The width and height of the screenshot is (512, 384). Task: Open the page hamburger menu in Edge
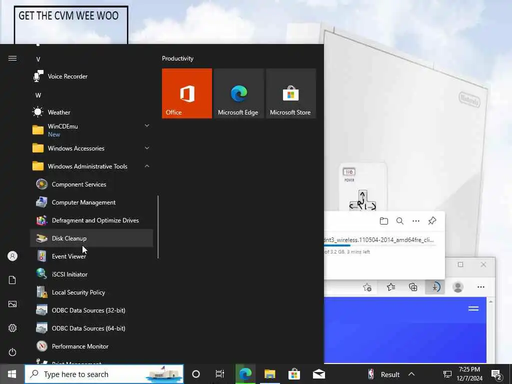pos(473,308)
